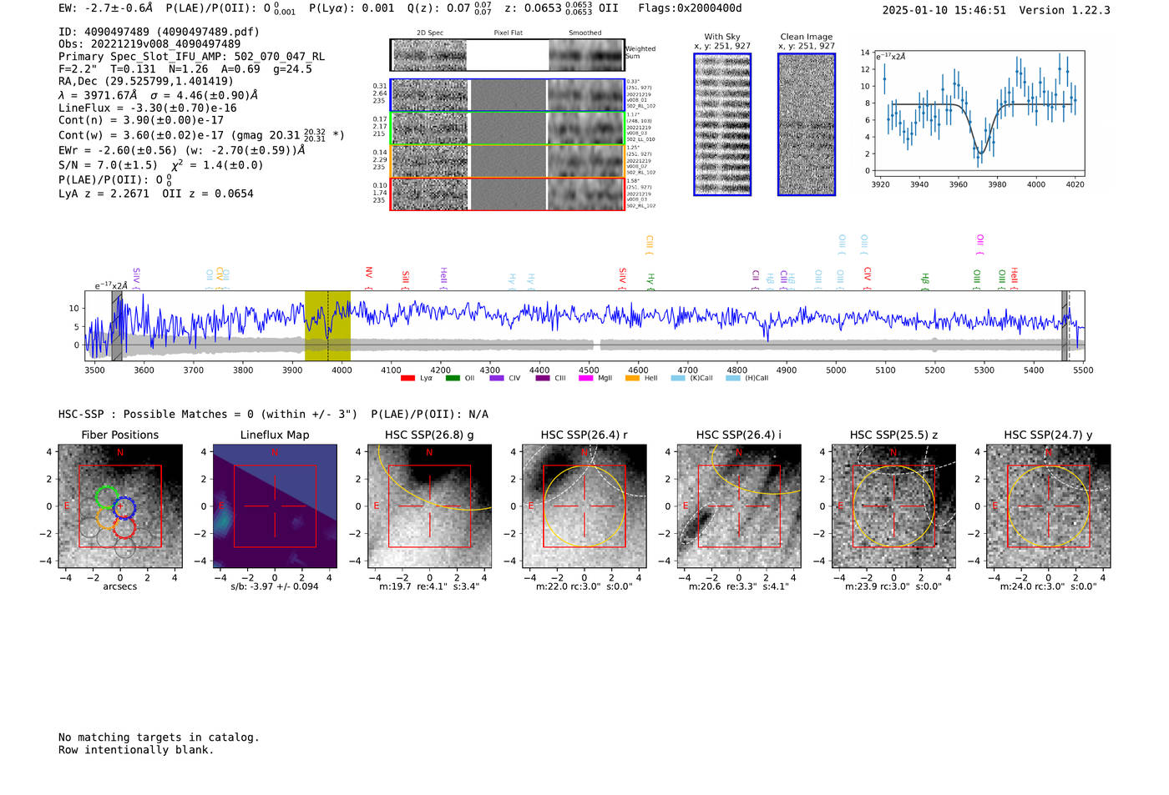Click the '2D Spec' column header
Image resolution: width=1169 pixels, height=795 pixels.
430,33
